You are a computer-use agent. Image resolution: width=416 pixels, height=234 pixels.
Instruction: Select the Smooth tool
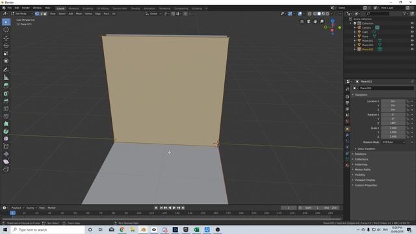(x=6, y=138)
